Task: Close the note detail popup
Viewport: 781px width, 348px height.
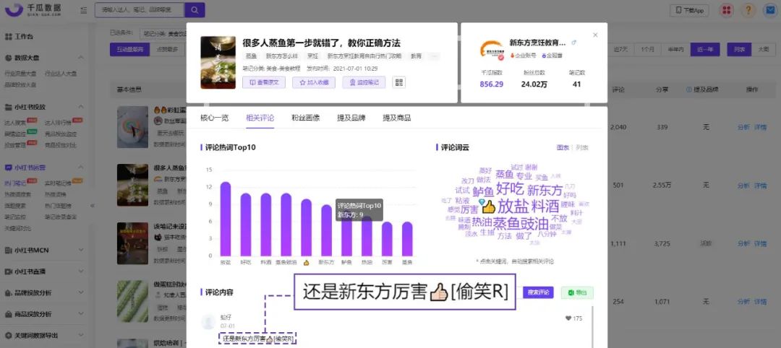Action: pyautogui.click(x=595, y=35)
